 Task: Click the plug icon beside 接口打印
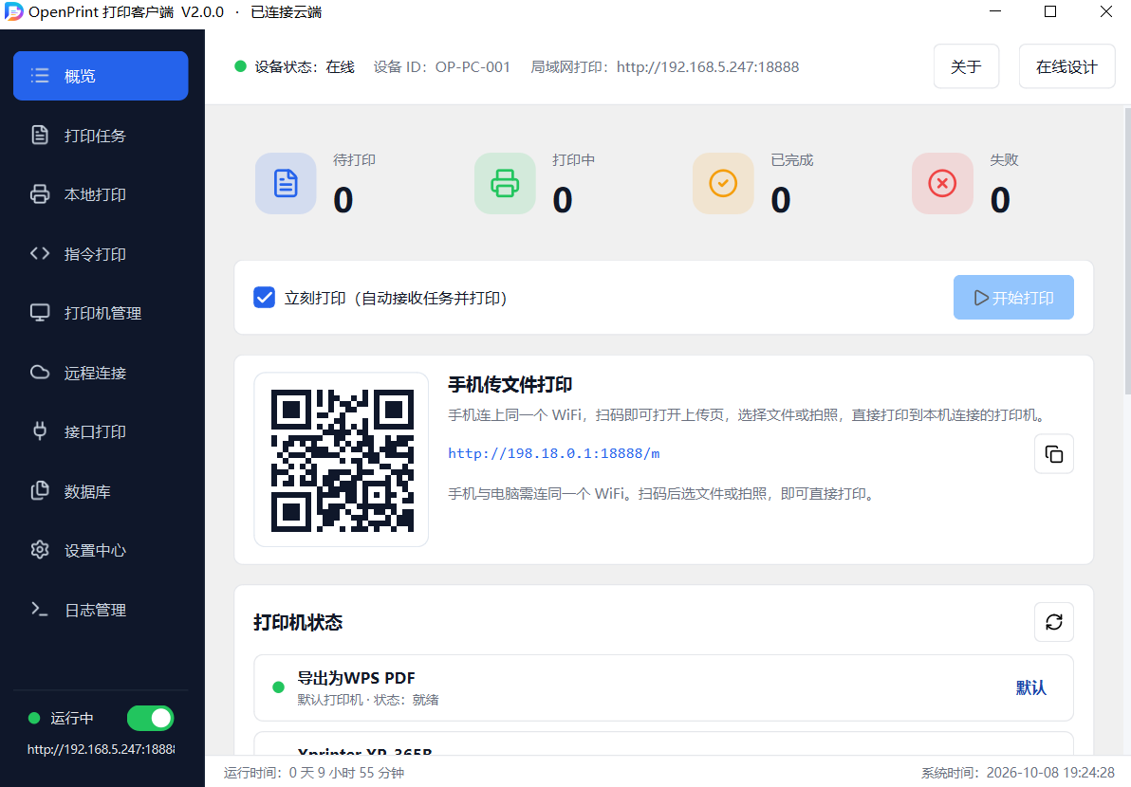(40, 431)
